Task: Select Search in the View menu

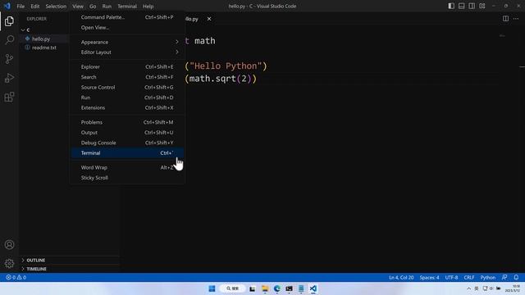Action: pos(127,77)
